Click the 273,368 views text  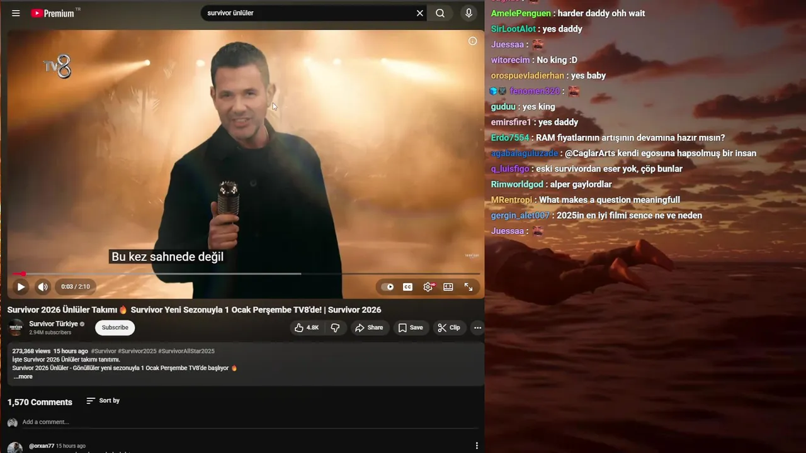pos(31,351)
